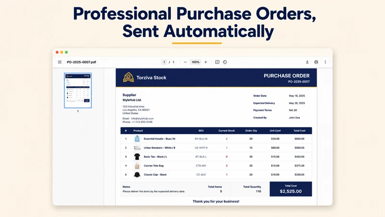Click the red close window dot

[57, 52]
